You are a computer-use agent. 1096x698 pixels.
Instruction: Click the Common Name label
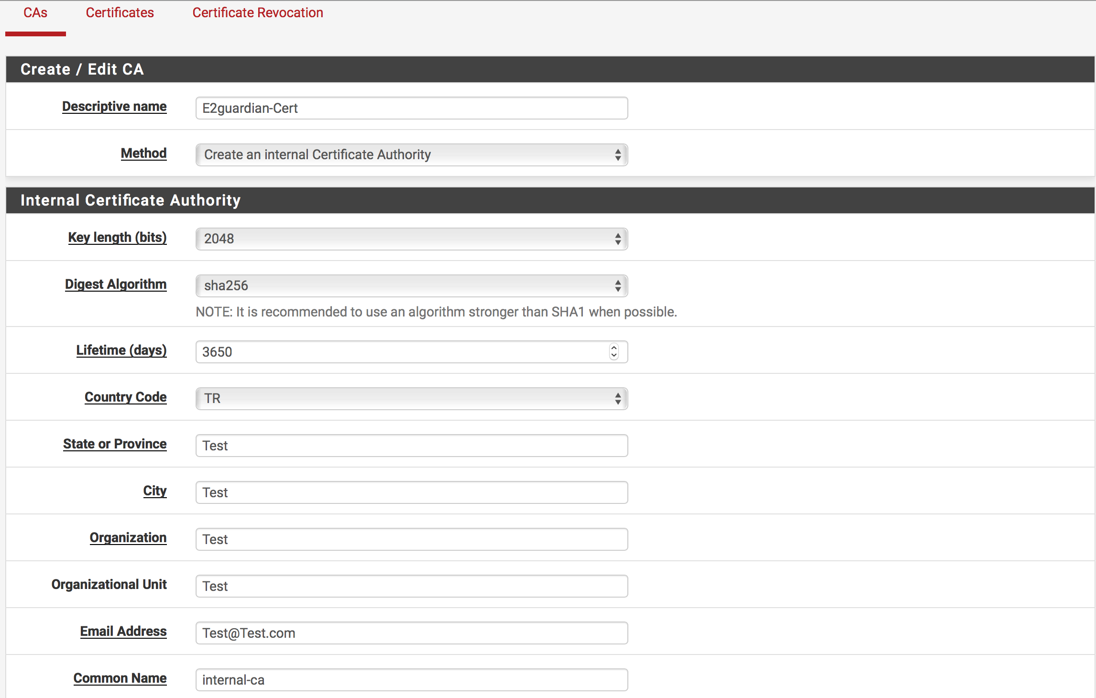pos(120,678)
